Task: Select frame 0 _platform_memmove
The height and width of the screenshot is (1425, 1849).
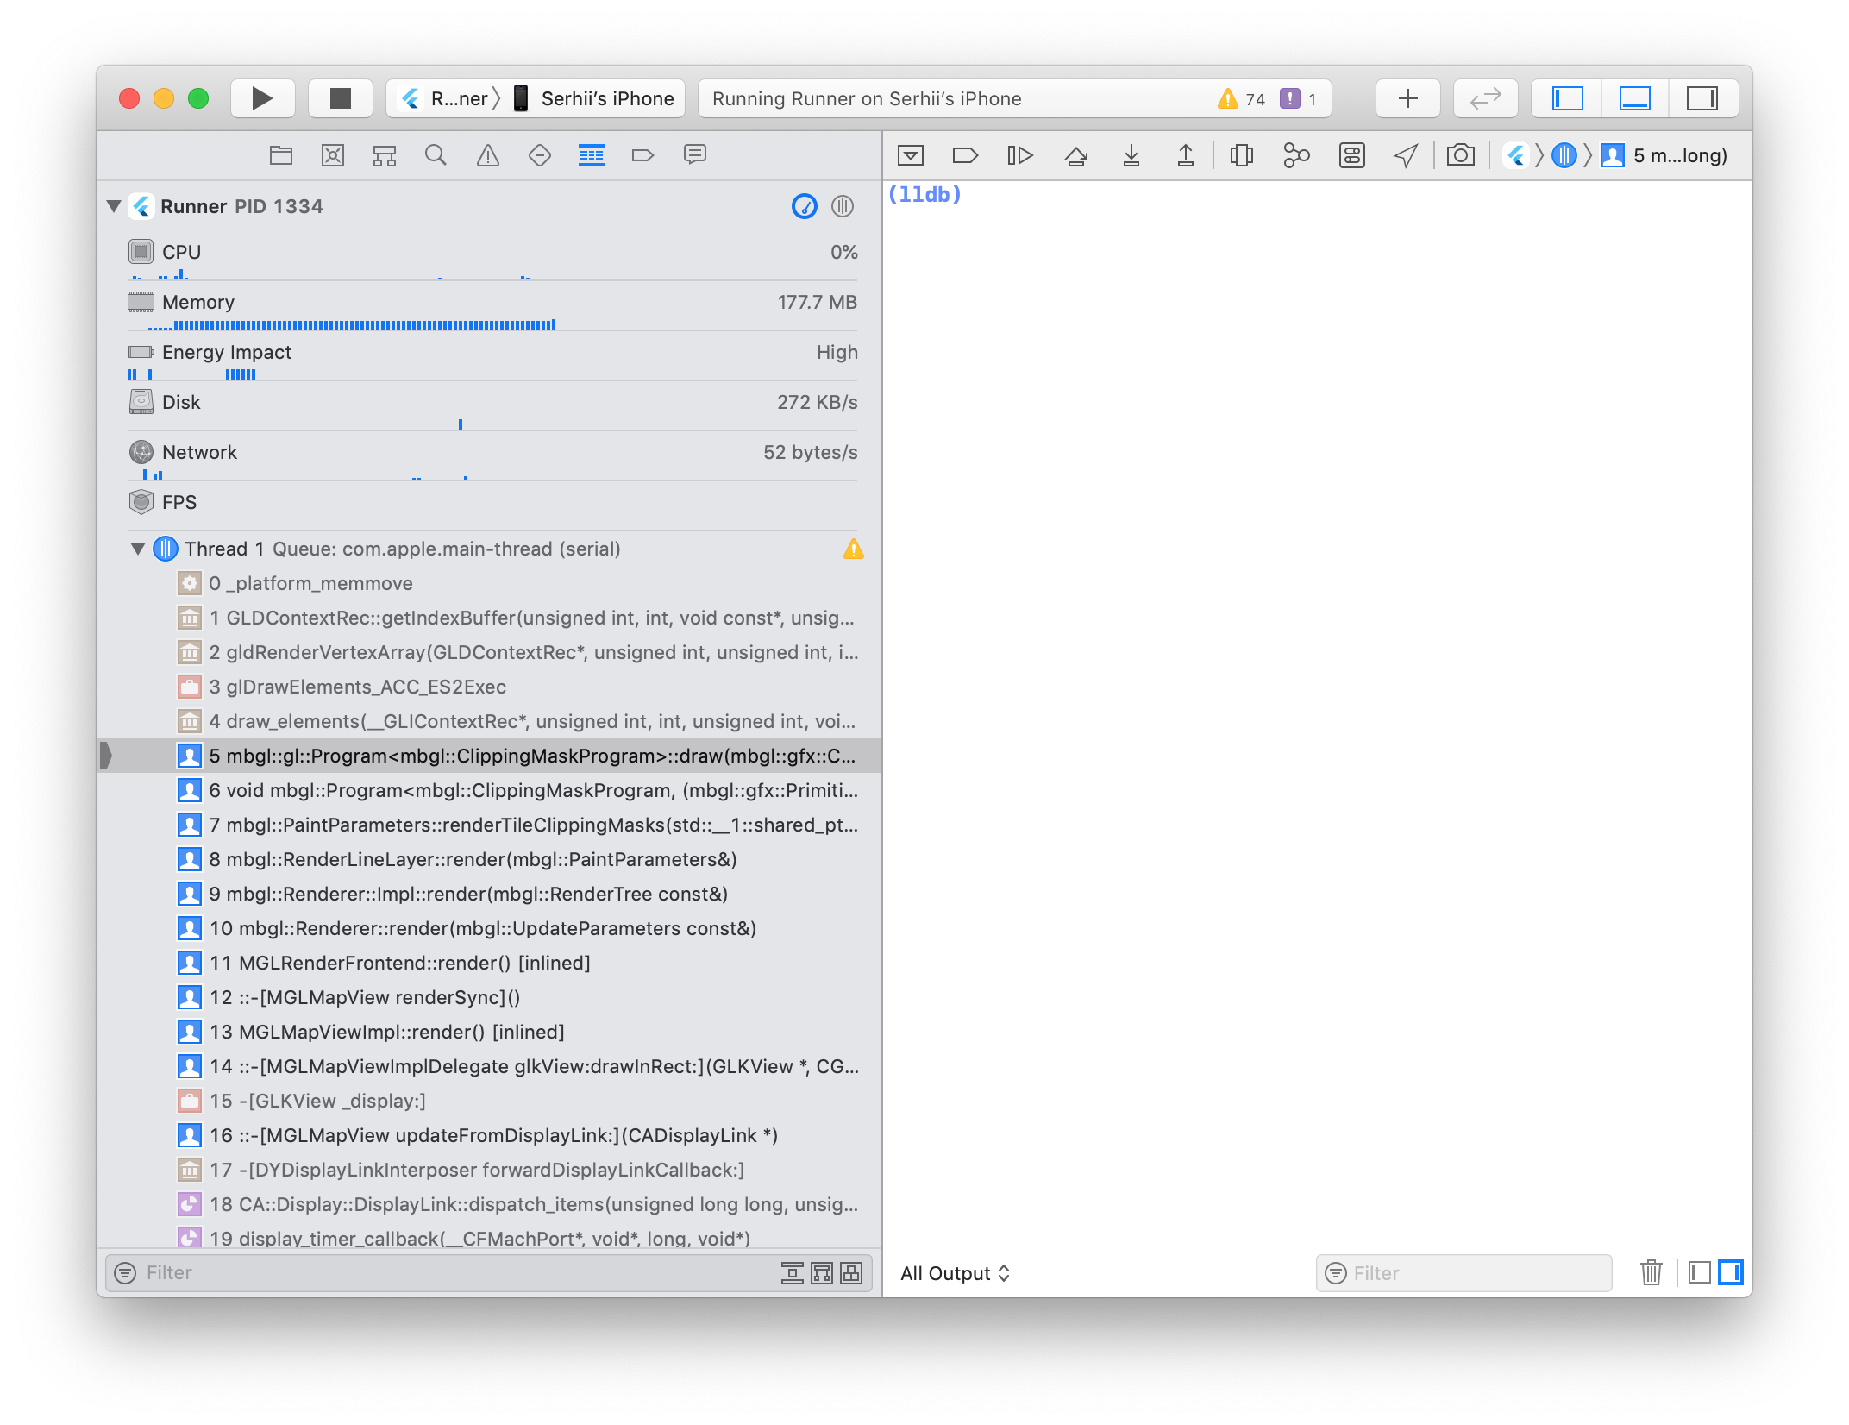Action: tap(489, 584)
